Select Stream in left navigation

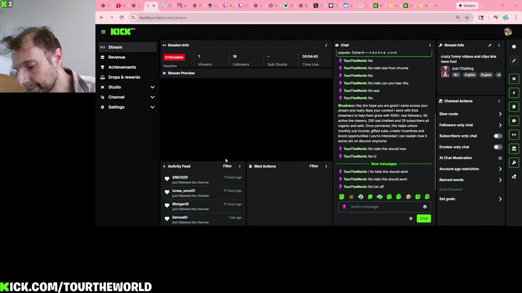(x=127, y=47)
